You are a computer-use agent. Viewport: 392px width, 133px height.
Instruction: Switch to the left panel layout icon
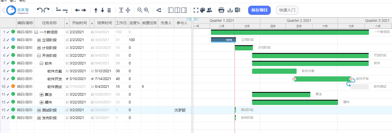(171, 10)
